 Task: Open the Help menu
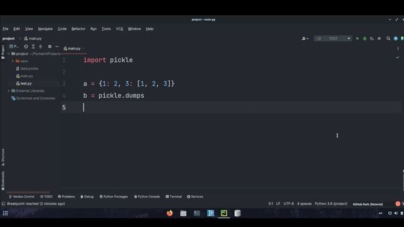tap(150, 29)
